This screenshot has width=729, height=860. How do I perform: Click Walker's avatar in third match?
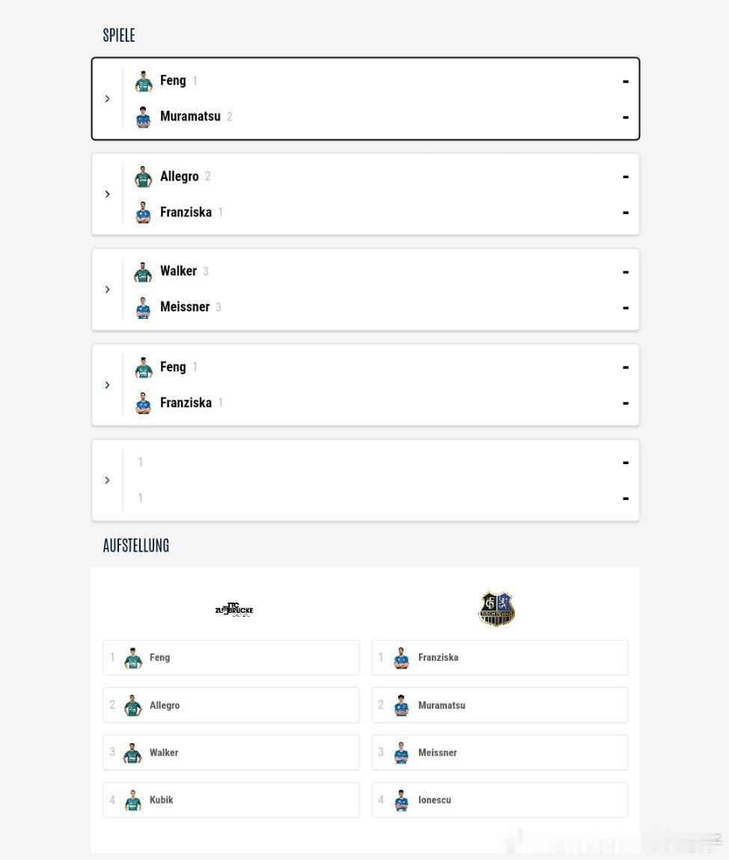pyautogui.click(x=144, y=272)
